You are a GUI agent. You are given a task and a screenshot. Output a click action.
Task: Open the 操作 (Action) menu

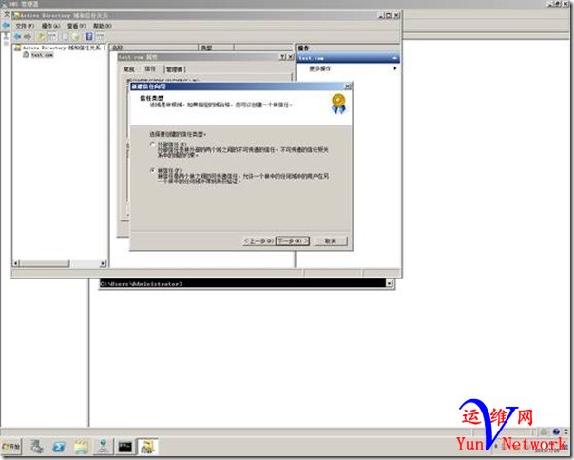point(50,26)
